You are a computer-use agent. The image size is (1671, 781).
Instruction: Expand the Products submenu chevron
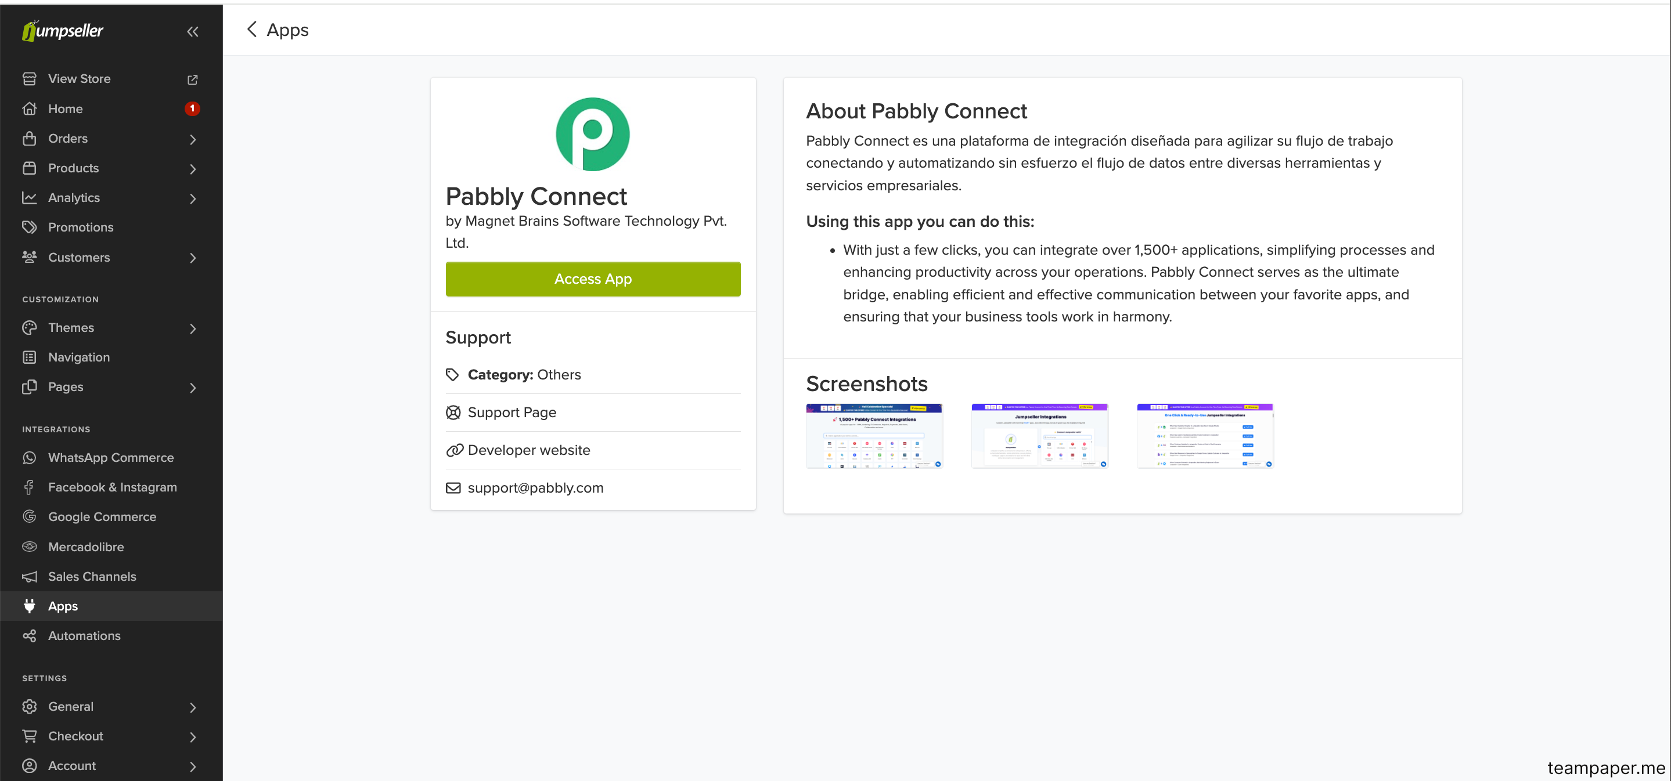(x=193, y=168)
